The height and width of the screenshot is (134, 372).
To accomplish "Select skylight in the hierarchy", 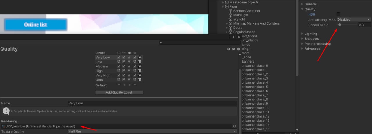I will pos(239,19).
